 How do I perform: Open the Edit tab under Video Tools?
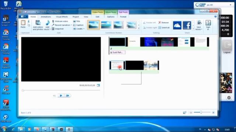tap(97, 17)
